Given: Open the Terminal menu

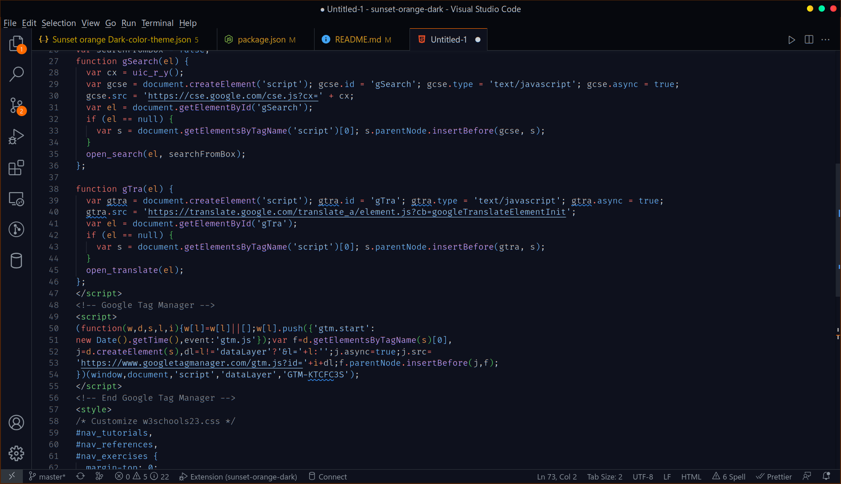Looking at the screenshot, I should click(157, 23).
